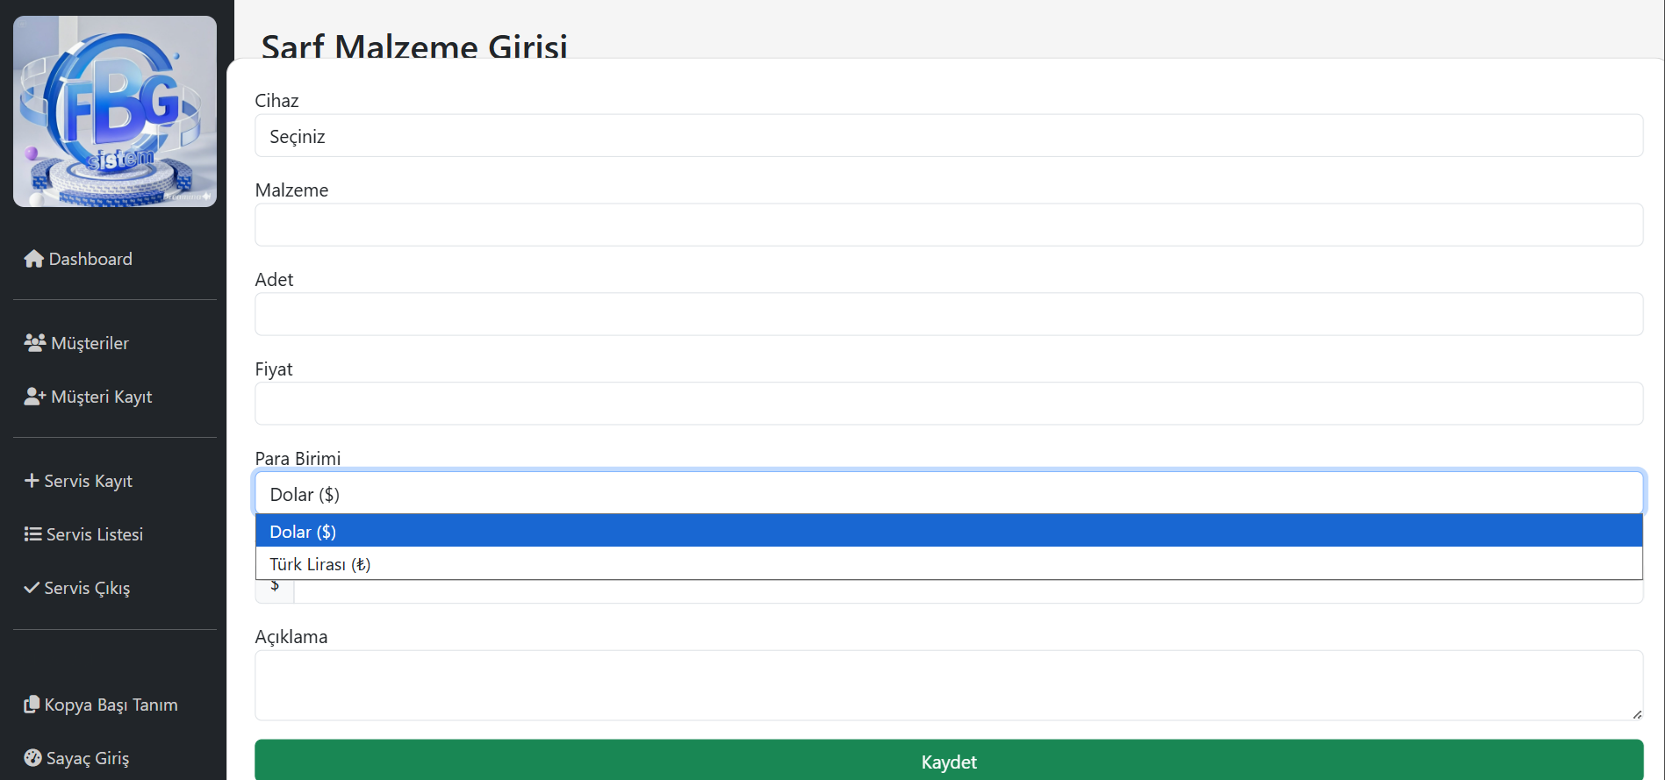The width and height of the screenshot is (1665, 780).
Task: Collapse the Para Birimi select box
Action: coord(948,494)
